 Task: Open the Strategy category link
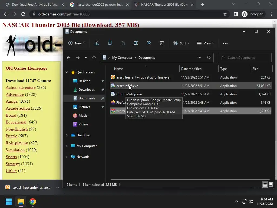point(13,164)
